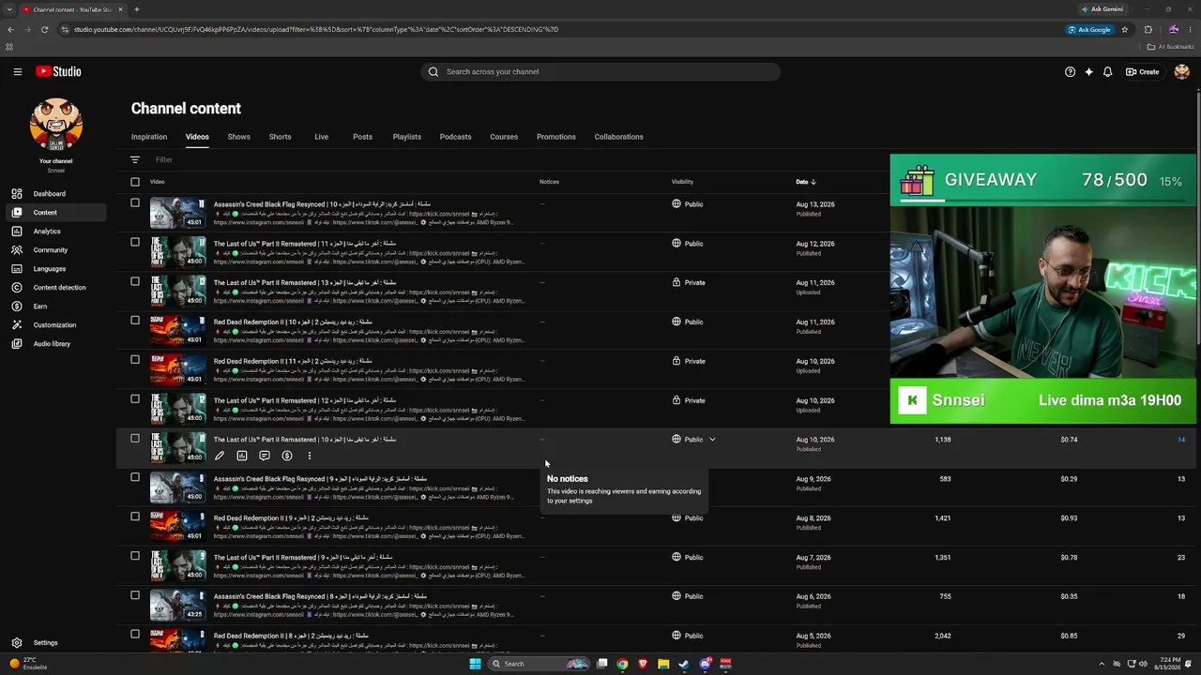Open the Help question mark icon
This screenshot has width=1201, height=675.
(x=1070, y=71)
